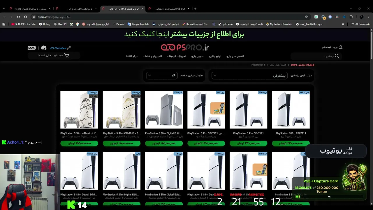Go back using the browser back arrow

pyautogui.click(x=4, y=17)
